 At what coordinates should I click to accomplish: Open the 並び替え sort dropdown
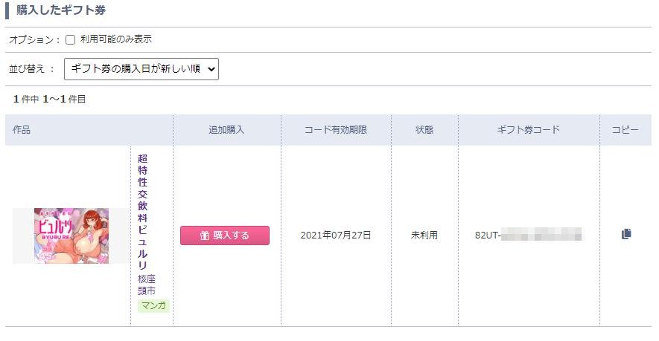(x=141, y=69)
